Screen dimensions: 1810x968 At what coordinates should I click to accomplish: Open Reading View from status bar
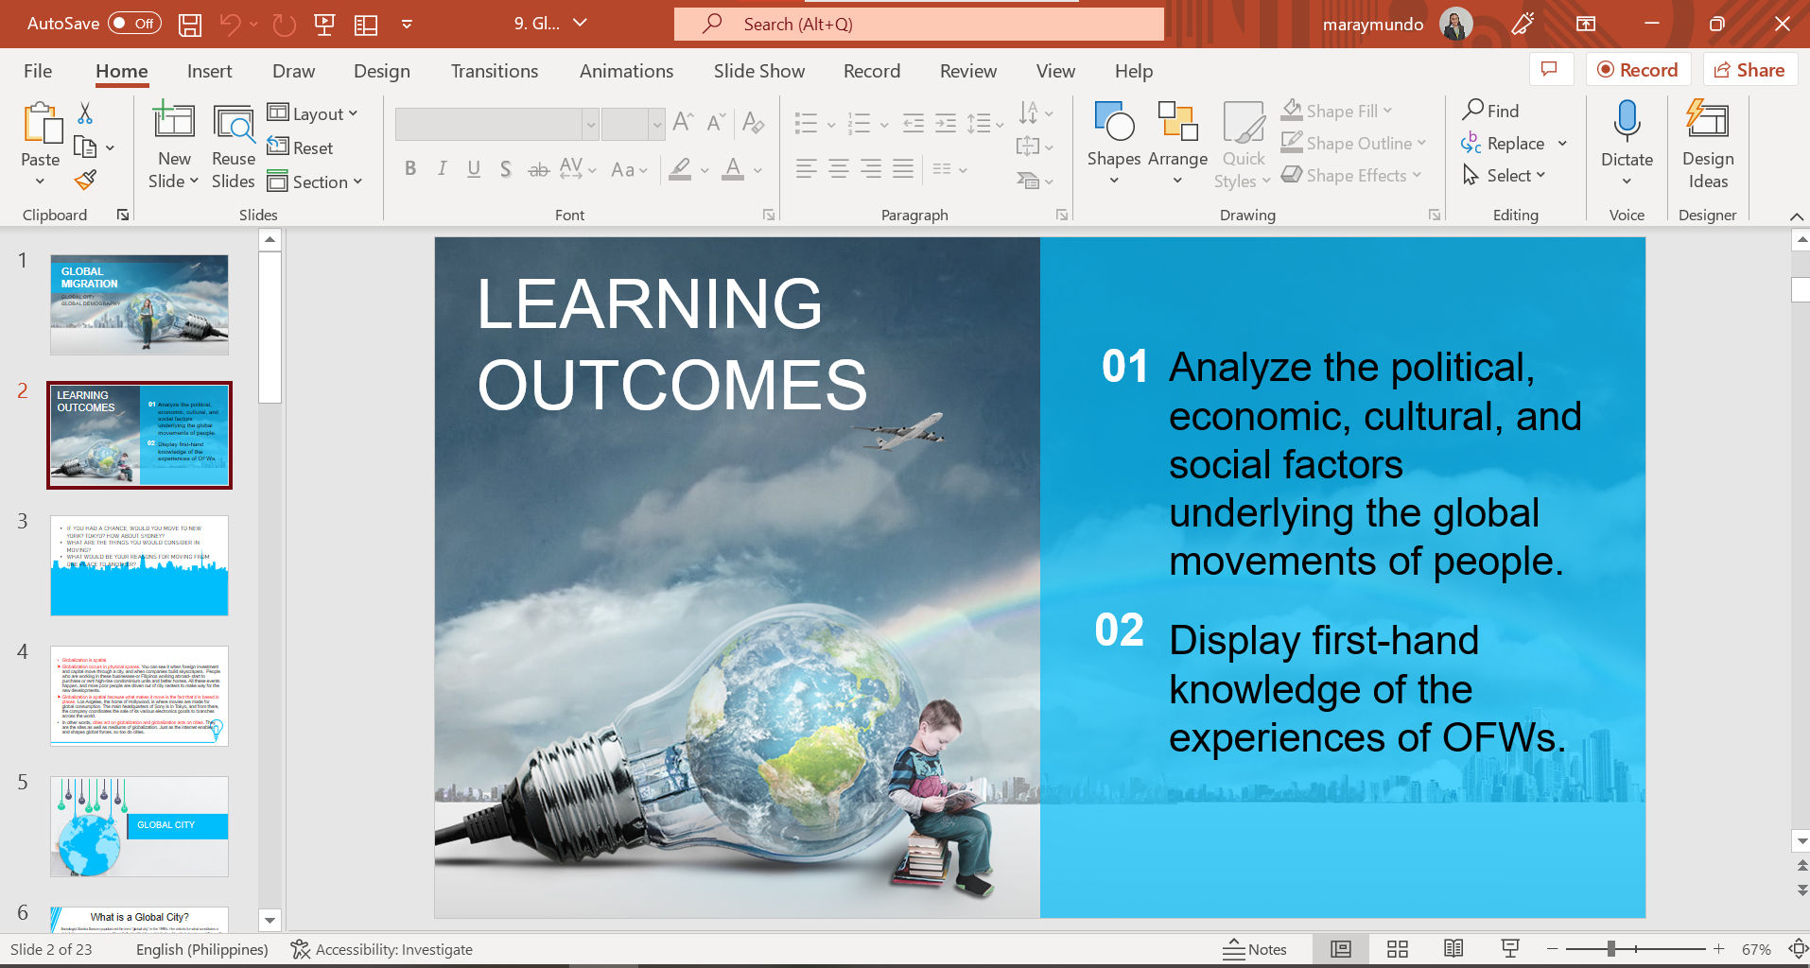click(1453, 949)
